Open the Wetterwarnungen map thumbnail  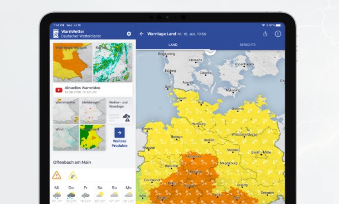(x=73, y=63)
